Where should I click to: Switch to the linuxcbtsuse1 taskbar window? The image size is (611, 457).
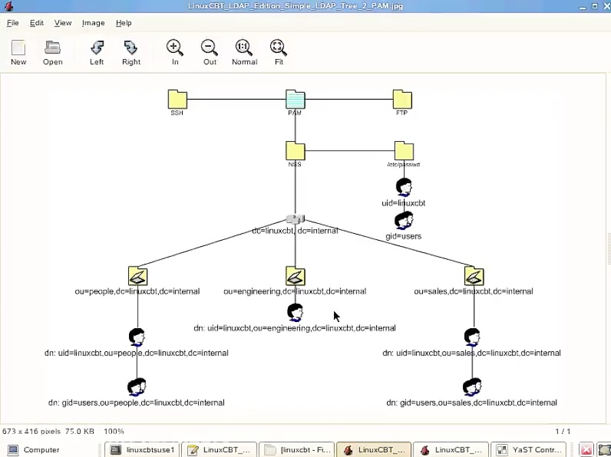click(x=142, y=450)
